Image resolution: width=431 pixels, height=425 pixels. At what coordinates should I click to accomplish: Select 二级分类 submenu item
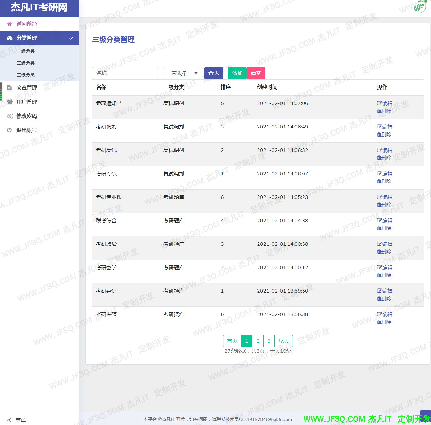tap(26, 63)
